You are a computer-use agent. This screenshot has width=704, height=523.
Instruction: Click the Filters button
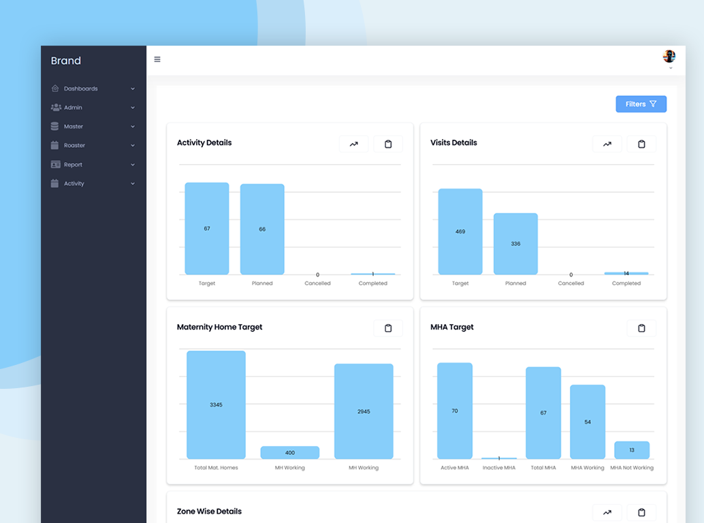(x=641, y=104)
